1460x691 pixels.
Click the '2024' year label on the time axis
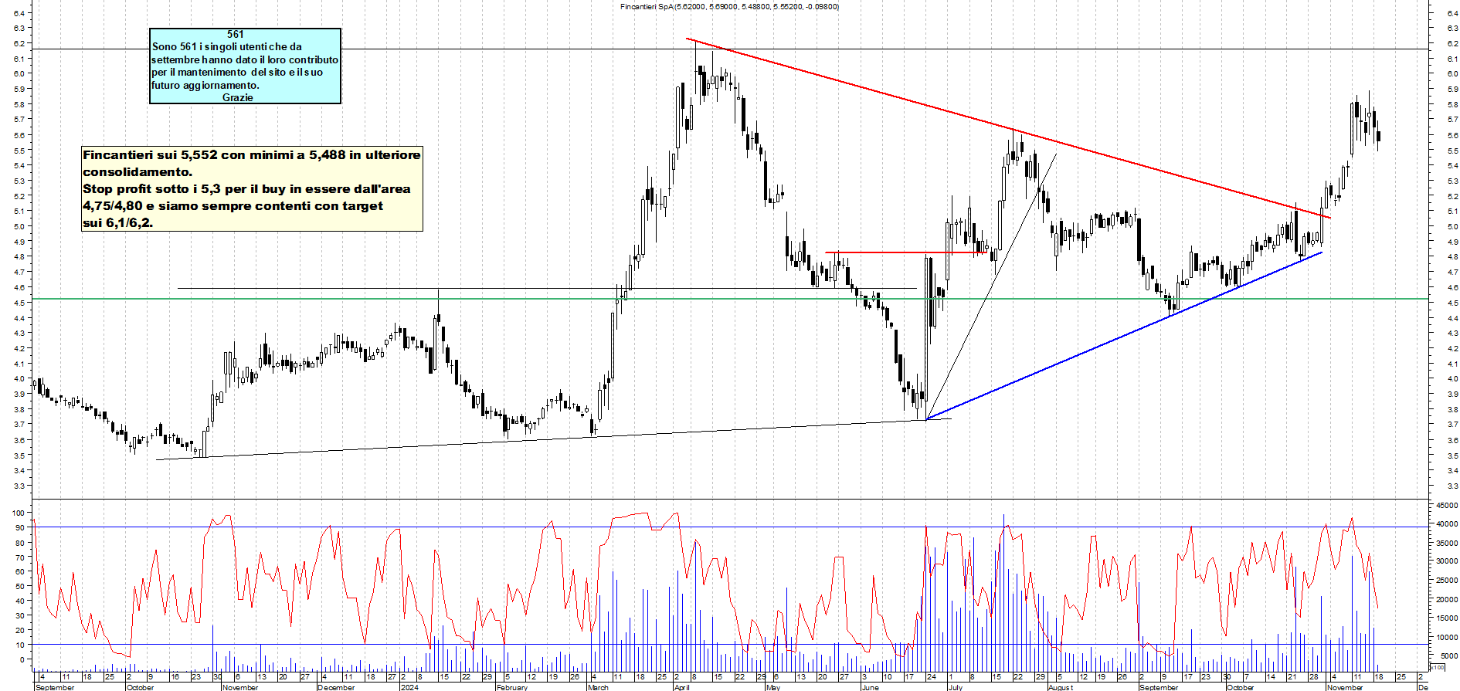(x=409, y=687)
